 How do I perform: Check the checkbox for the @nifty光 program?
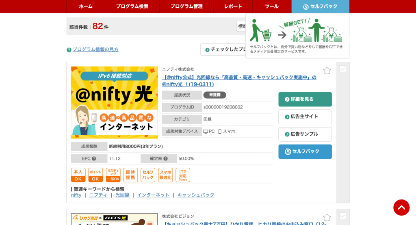click(342, 69)
